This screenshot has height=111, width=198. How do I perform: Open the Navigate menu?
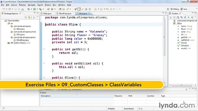click(x=32, y=5)
